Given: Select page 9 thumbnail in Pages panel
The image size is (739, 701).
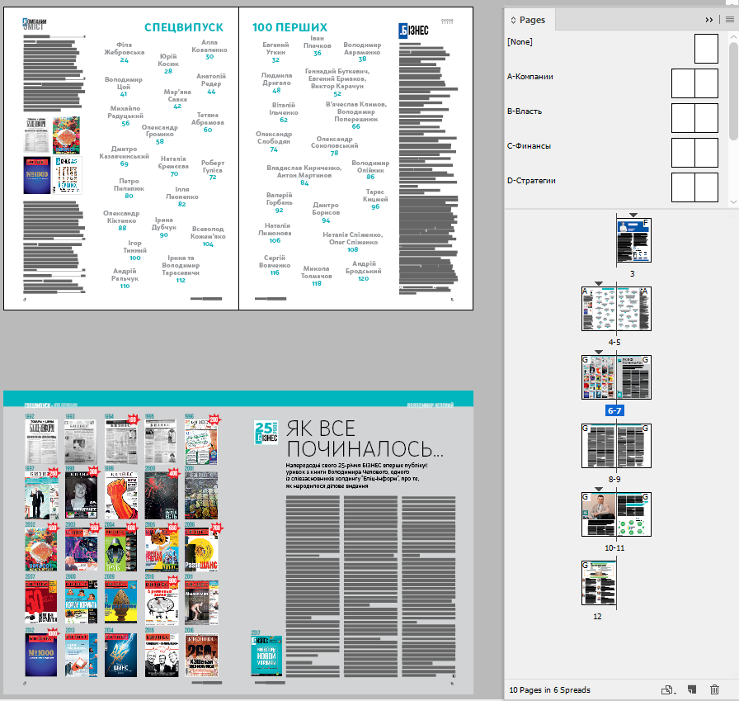Looking at the screenshot, I should coord(634,446).
